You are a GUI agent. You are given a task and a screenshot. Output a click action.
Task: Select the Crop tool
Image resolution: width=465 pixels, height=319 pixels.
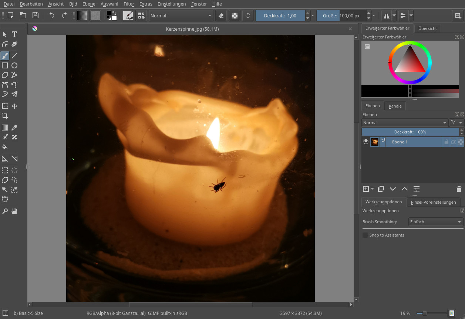5,116
